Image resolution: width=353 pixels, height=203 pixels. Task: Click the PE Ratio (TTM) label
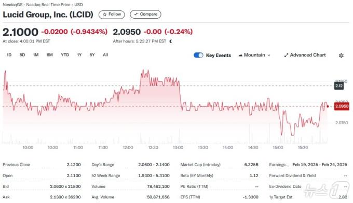click(x=194, y=186)
